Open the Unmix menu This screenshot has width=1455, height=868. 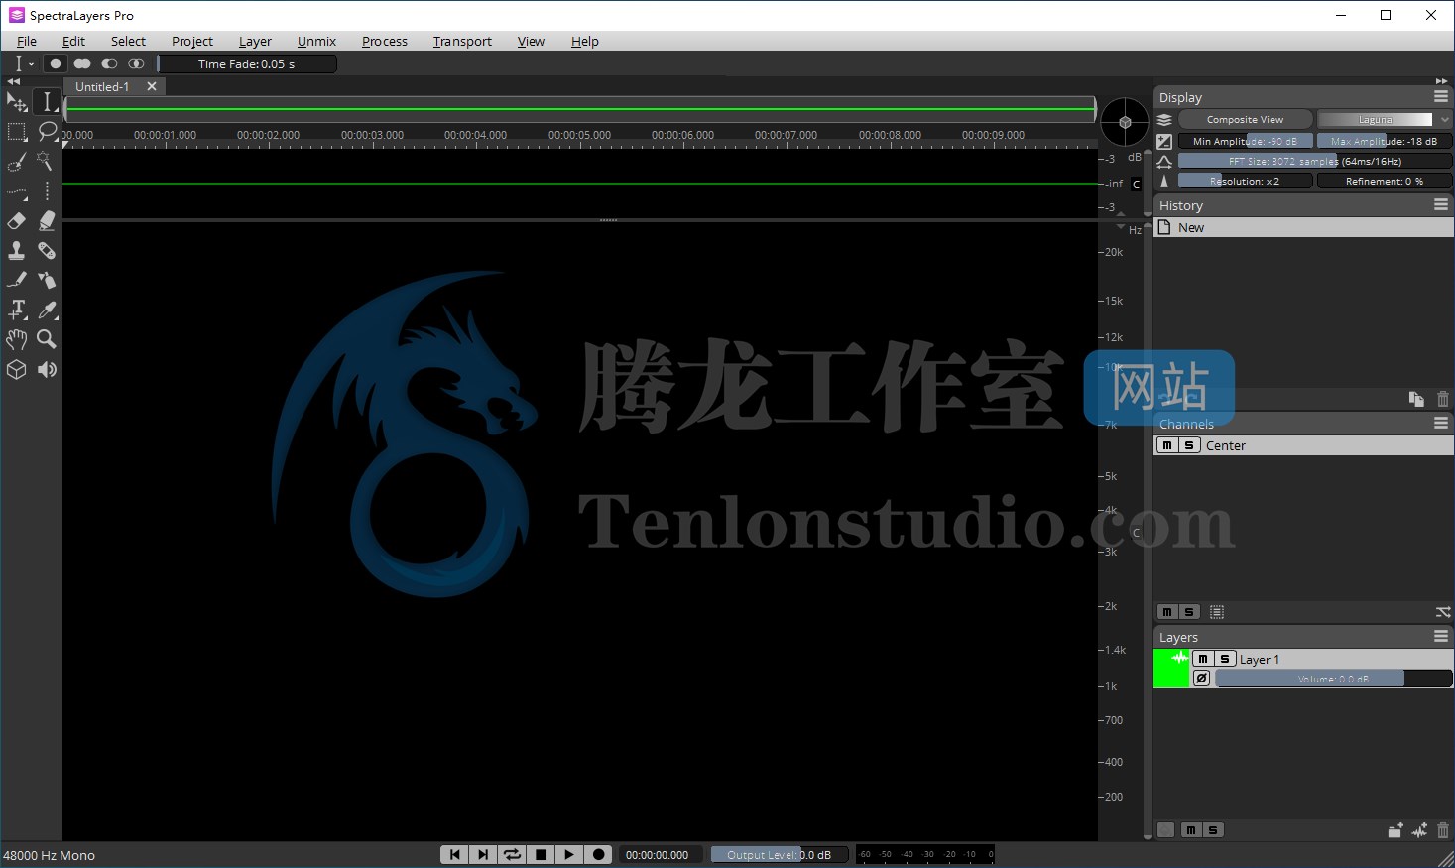click(316, 41)
